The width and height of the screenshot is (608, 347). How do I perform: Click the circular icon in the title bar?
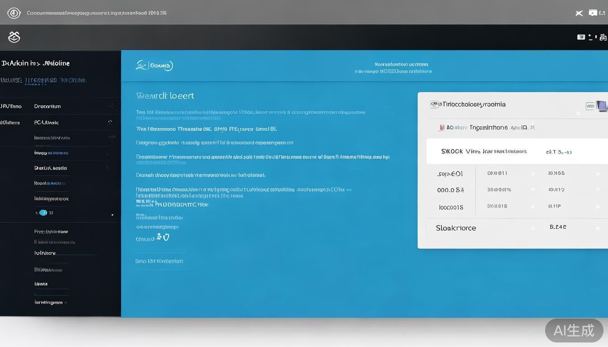[14, 13]
